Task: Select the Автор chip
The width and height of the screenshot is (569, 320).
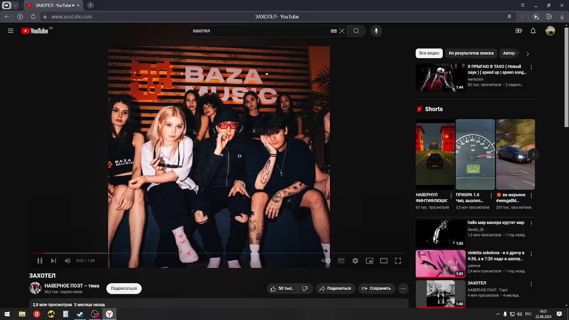Action: (510, 53)
